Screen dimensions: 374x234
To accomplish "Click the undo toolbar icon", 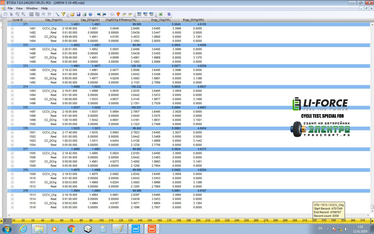I will 43,14.
